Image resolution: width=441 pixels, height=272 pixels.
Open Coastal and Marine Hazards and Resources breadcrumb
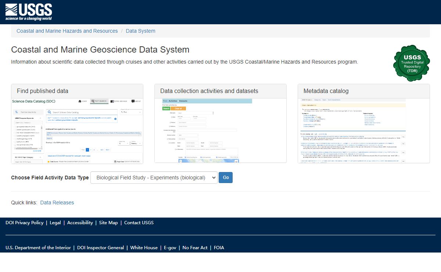67,31
